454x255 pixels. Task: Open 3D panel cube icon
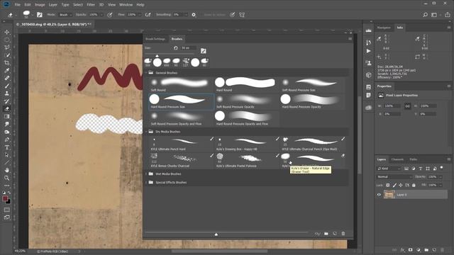368,75
